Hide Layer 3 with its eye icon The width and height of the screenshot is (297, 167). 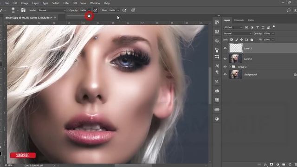(225, 48)
